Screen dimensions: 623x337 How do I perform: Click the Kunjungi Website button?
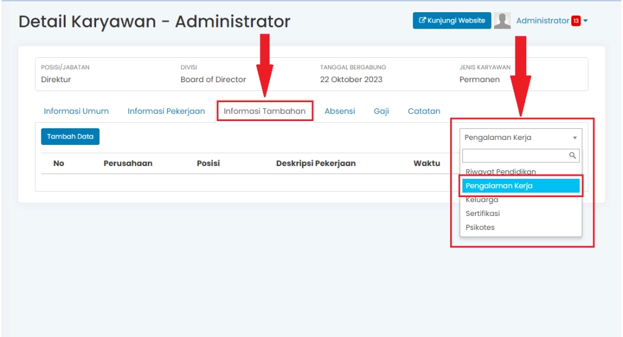[x=451, y=21]
